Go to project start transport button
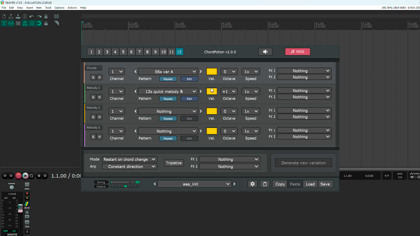The height and width of the screenshot is (236, 420). (5, 176)
